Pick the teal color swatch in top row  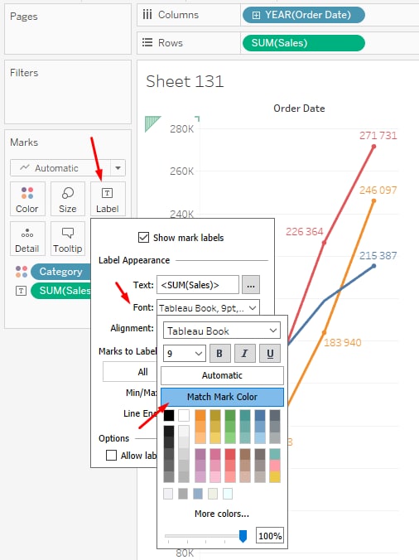point(245,415)
